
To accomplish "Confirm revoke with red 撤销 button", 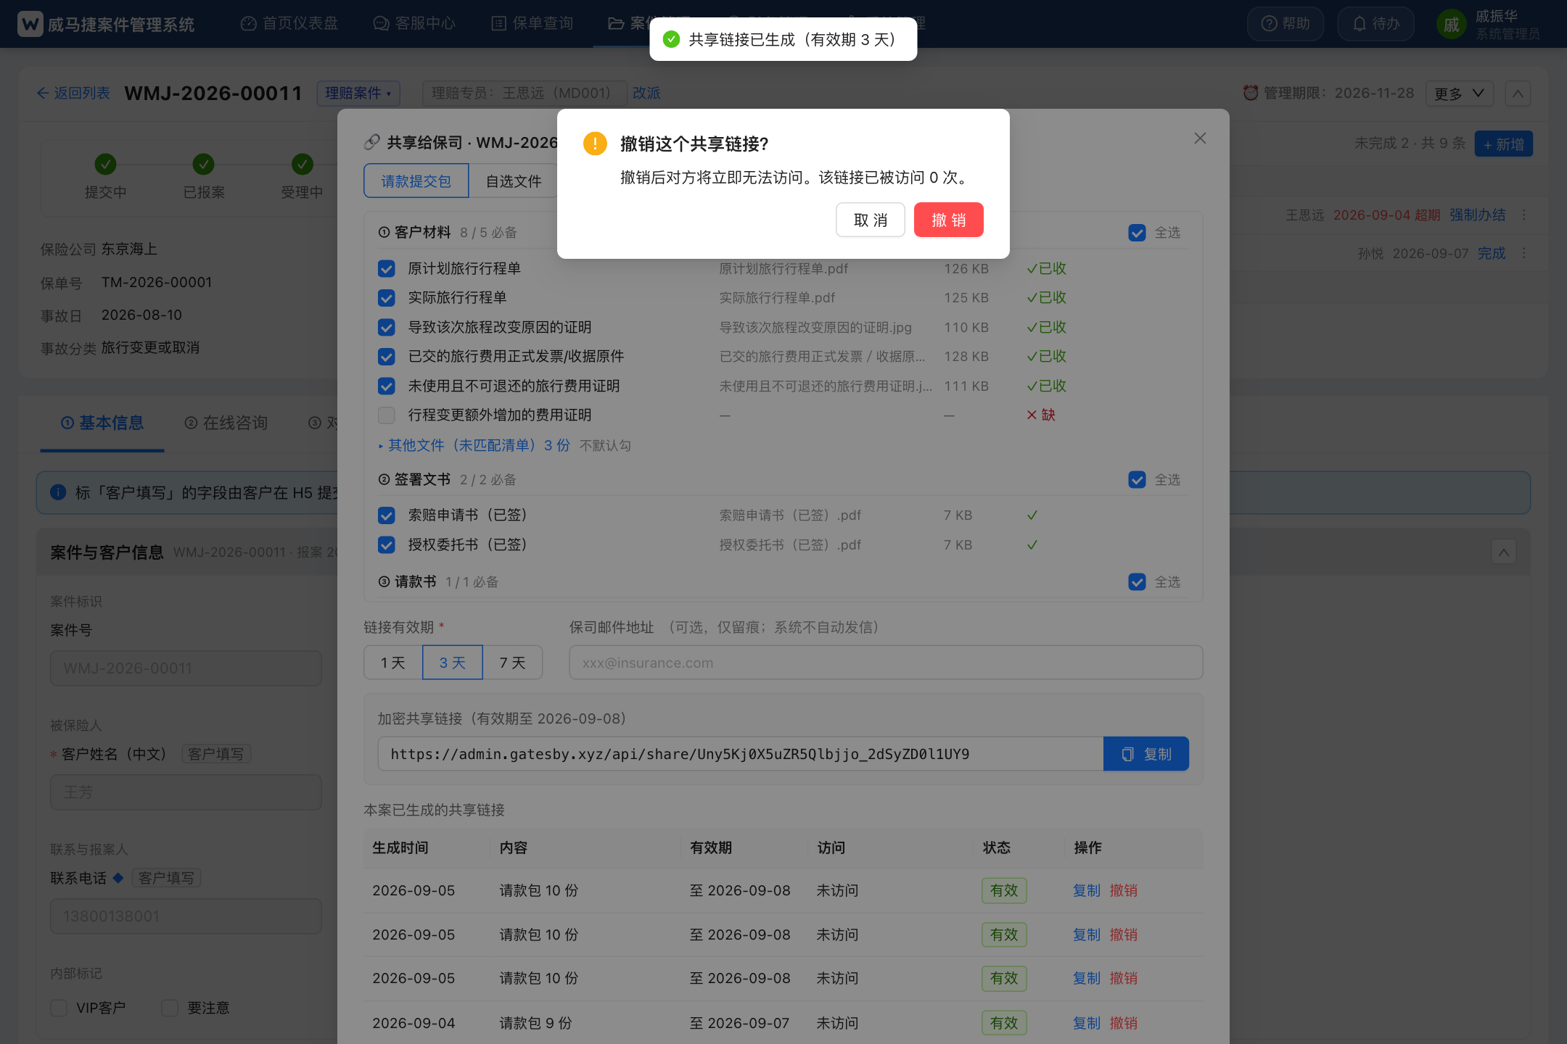I will click(948, 220).
